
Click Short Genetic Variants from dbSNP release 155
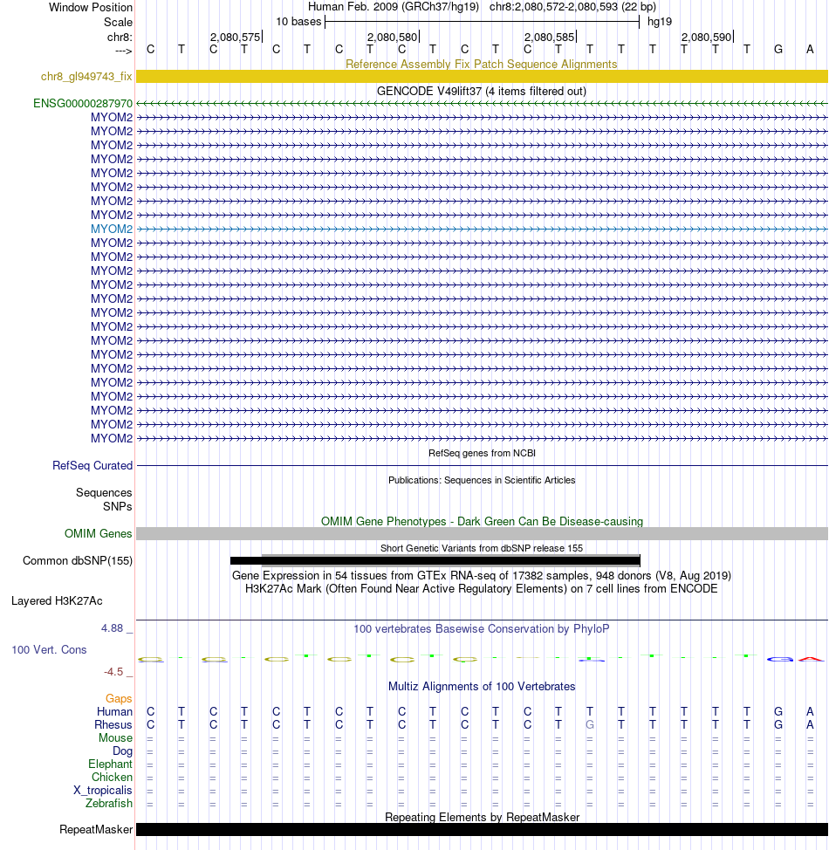[482, 548]
